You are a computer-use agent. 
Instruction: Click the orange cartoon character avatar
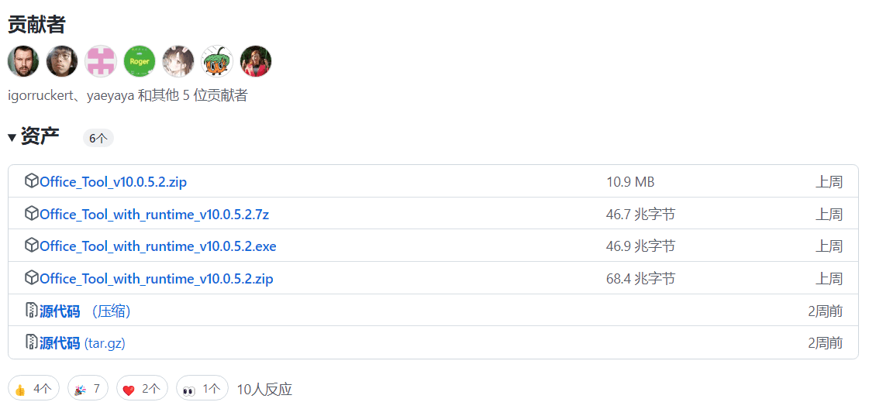pyautogui.click(x=217, y=61)
